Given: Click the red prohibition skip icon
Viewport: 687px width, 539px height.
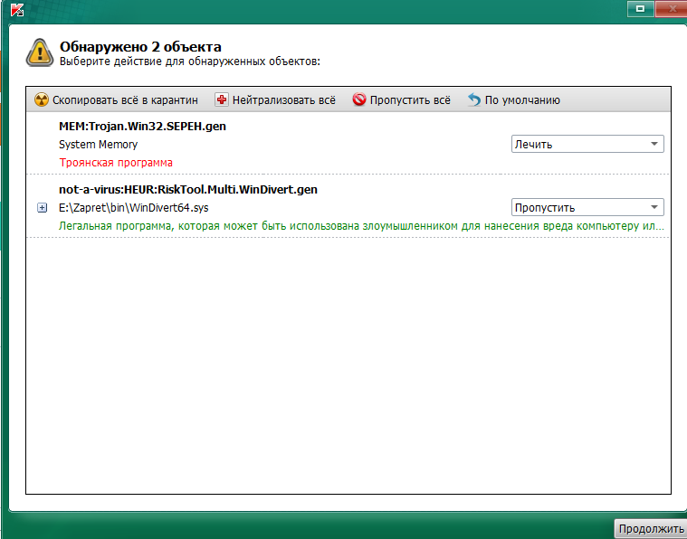Looking at the screenshot, I should [x=358, y=99].
